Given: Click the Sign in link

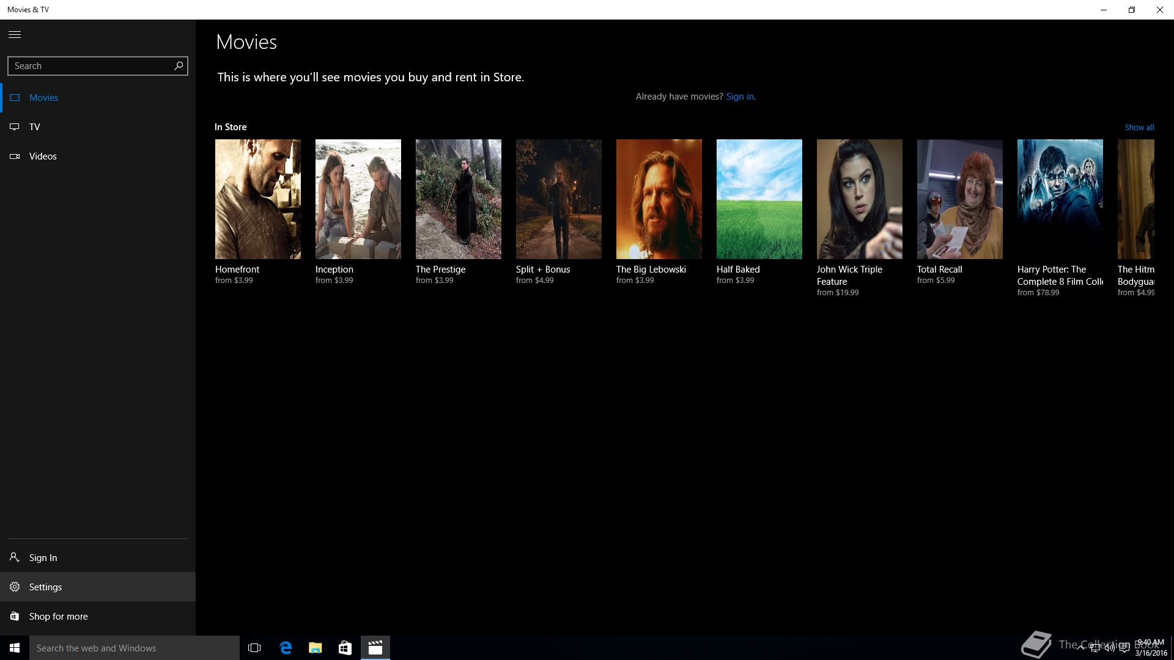Looking at the screenshot, I should coord(740,97).
